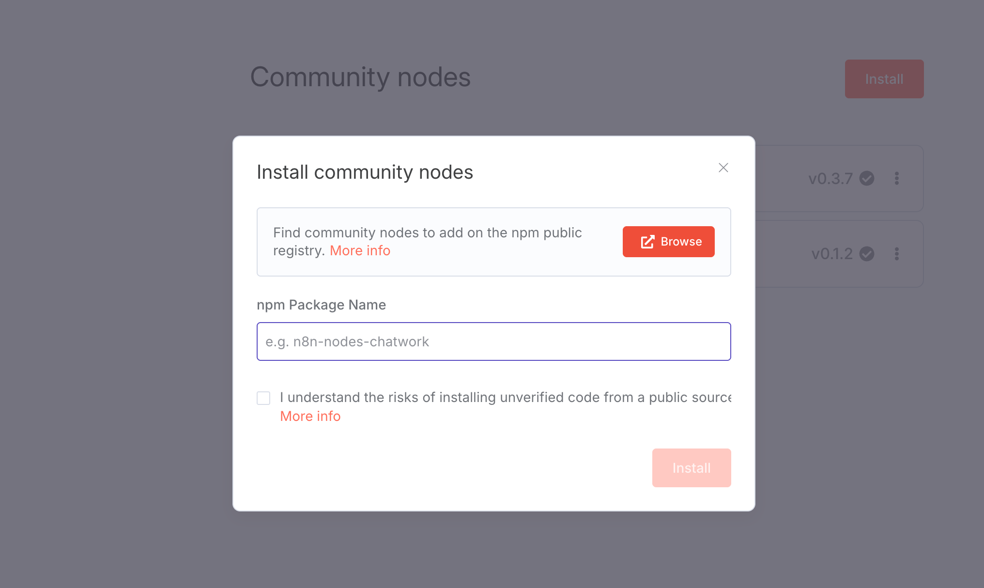Click the Install community nodes dialog title

(x=365, y=172)
